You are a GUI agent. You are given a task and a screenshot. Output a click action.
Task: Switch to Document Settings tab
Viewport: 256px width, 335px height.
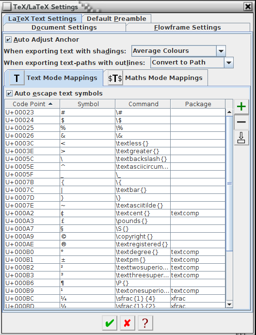pyautogui.click(x=64, y=27)
